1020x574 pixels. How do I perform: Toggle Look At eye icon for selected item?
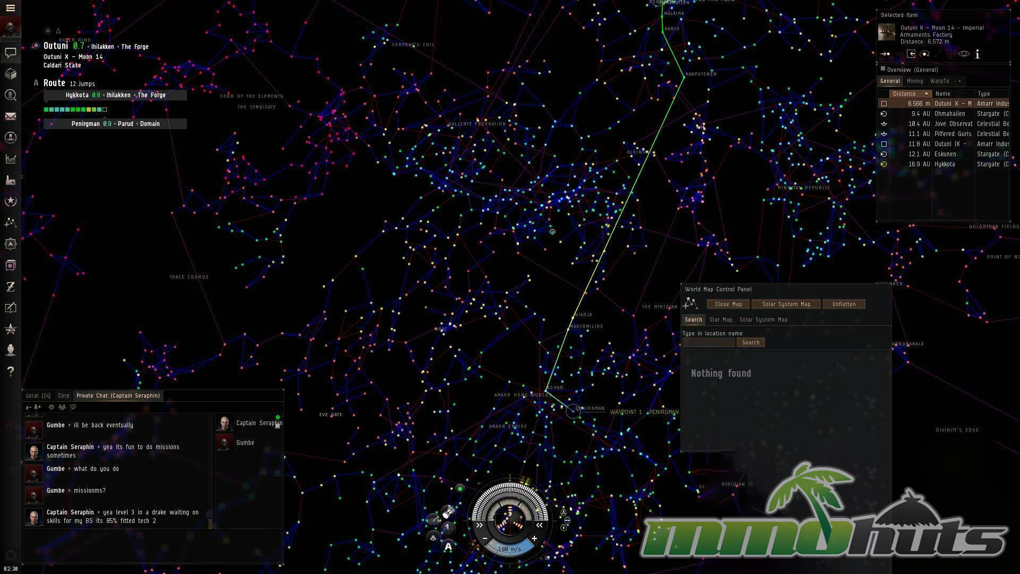(x=964, y=54)
